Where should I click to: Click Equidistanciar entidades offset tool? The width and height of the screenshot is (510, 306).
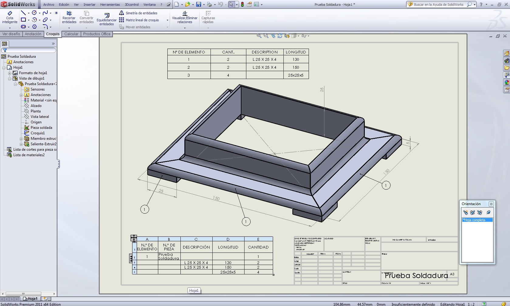107,19
